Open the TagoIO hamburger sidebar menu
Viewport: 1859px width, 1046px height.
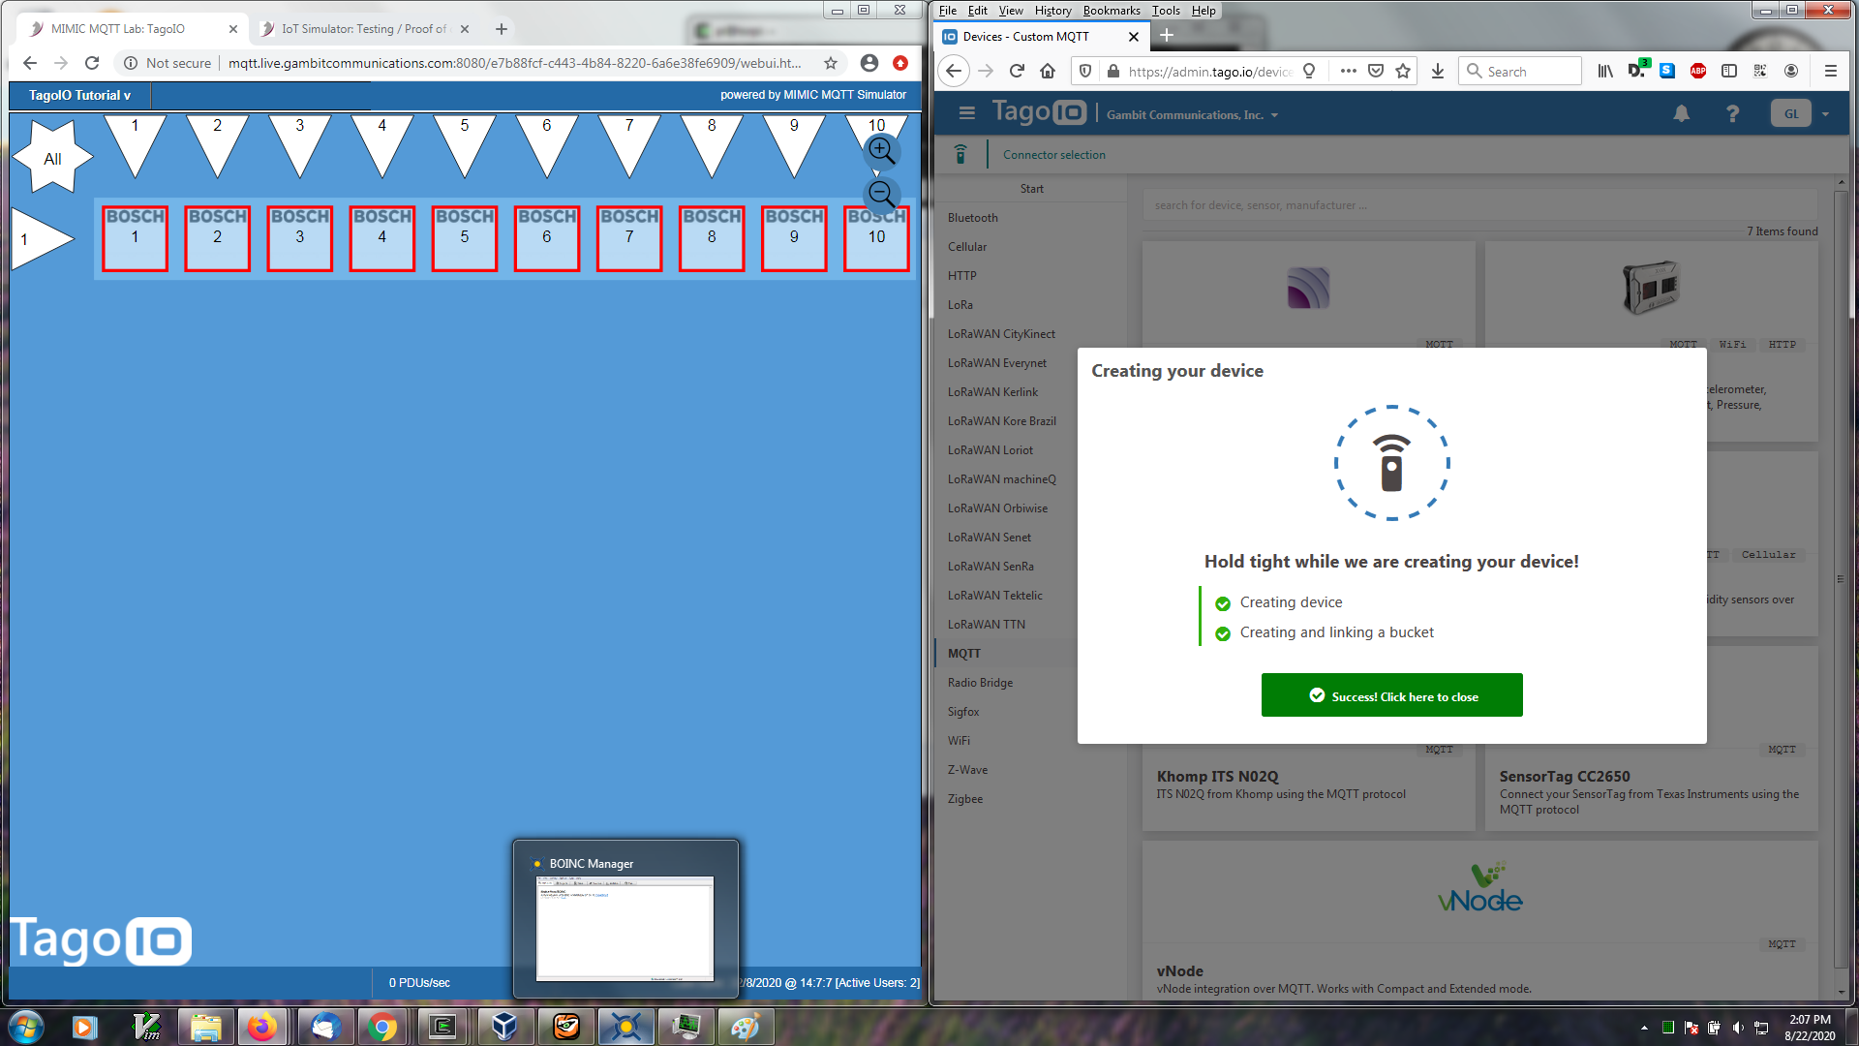pos(966,113)
